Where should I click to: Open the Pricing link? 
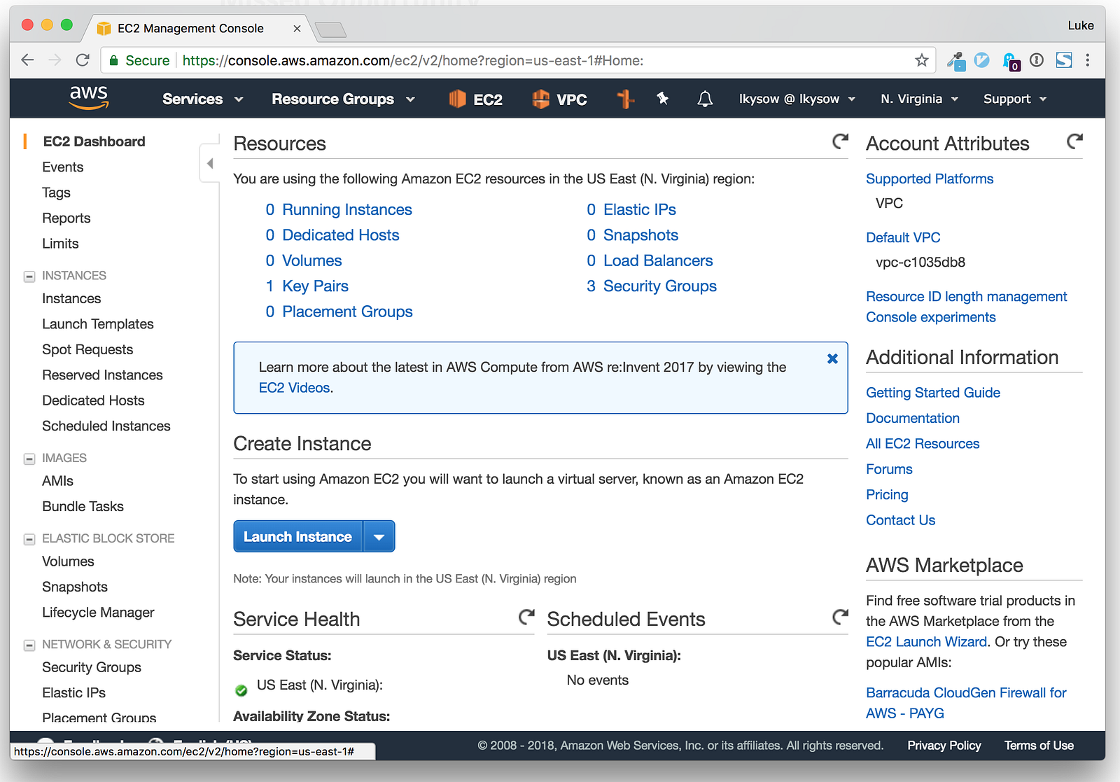pyautogui.click(x=887, y=494)
